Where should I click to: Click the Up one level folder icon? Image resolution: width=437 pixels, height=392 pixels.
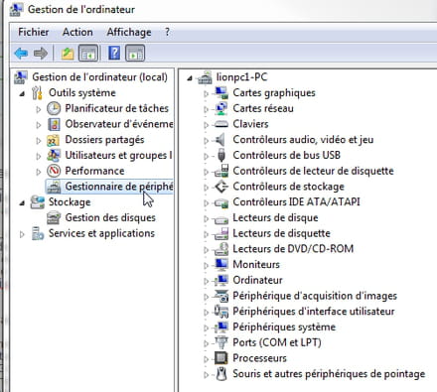(68, 53)
